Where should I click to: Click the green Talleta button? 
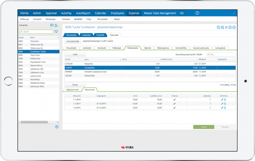point(204,127)
